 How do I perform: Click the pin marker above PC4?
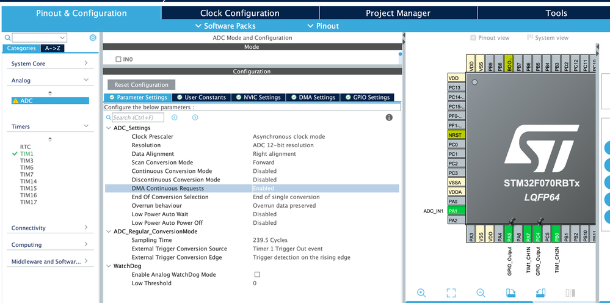point(540,221)
